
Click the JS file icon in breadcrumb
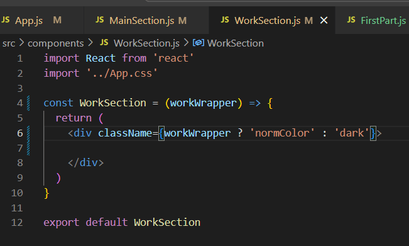[104, 43]
